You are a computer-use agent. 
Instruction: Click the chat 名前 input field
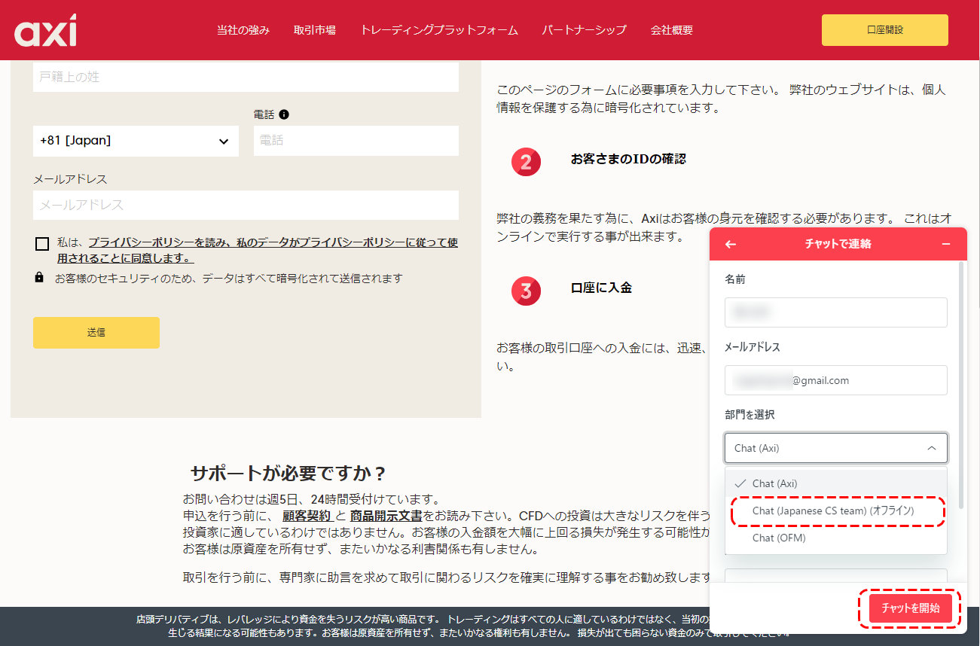coord(836,312)
